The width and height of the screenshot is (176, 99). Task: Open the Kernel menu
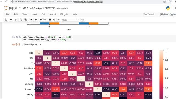(x=53, y=14)
